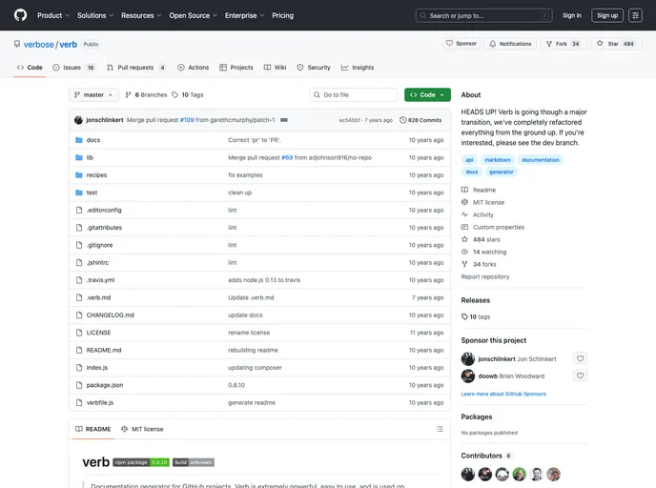The height and width of the screenshot is (488, 656).
Task: Expand the Solutions menu
Action: click(x=95, y=15)
